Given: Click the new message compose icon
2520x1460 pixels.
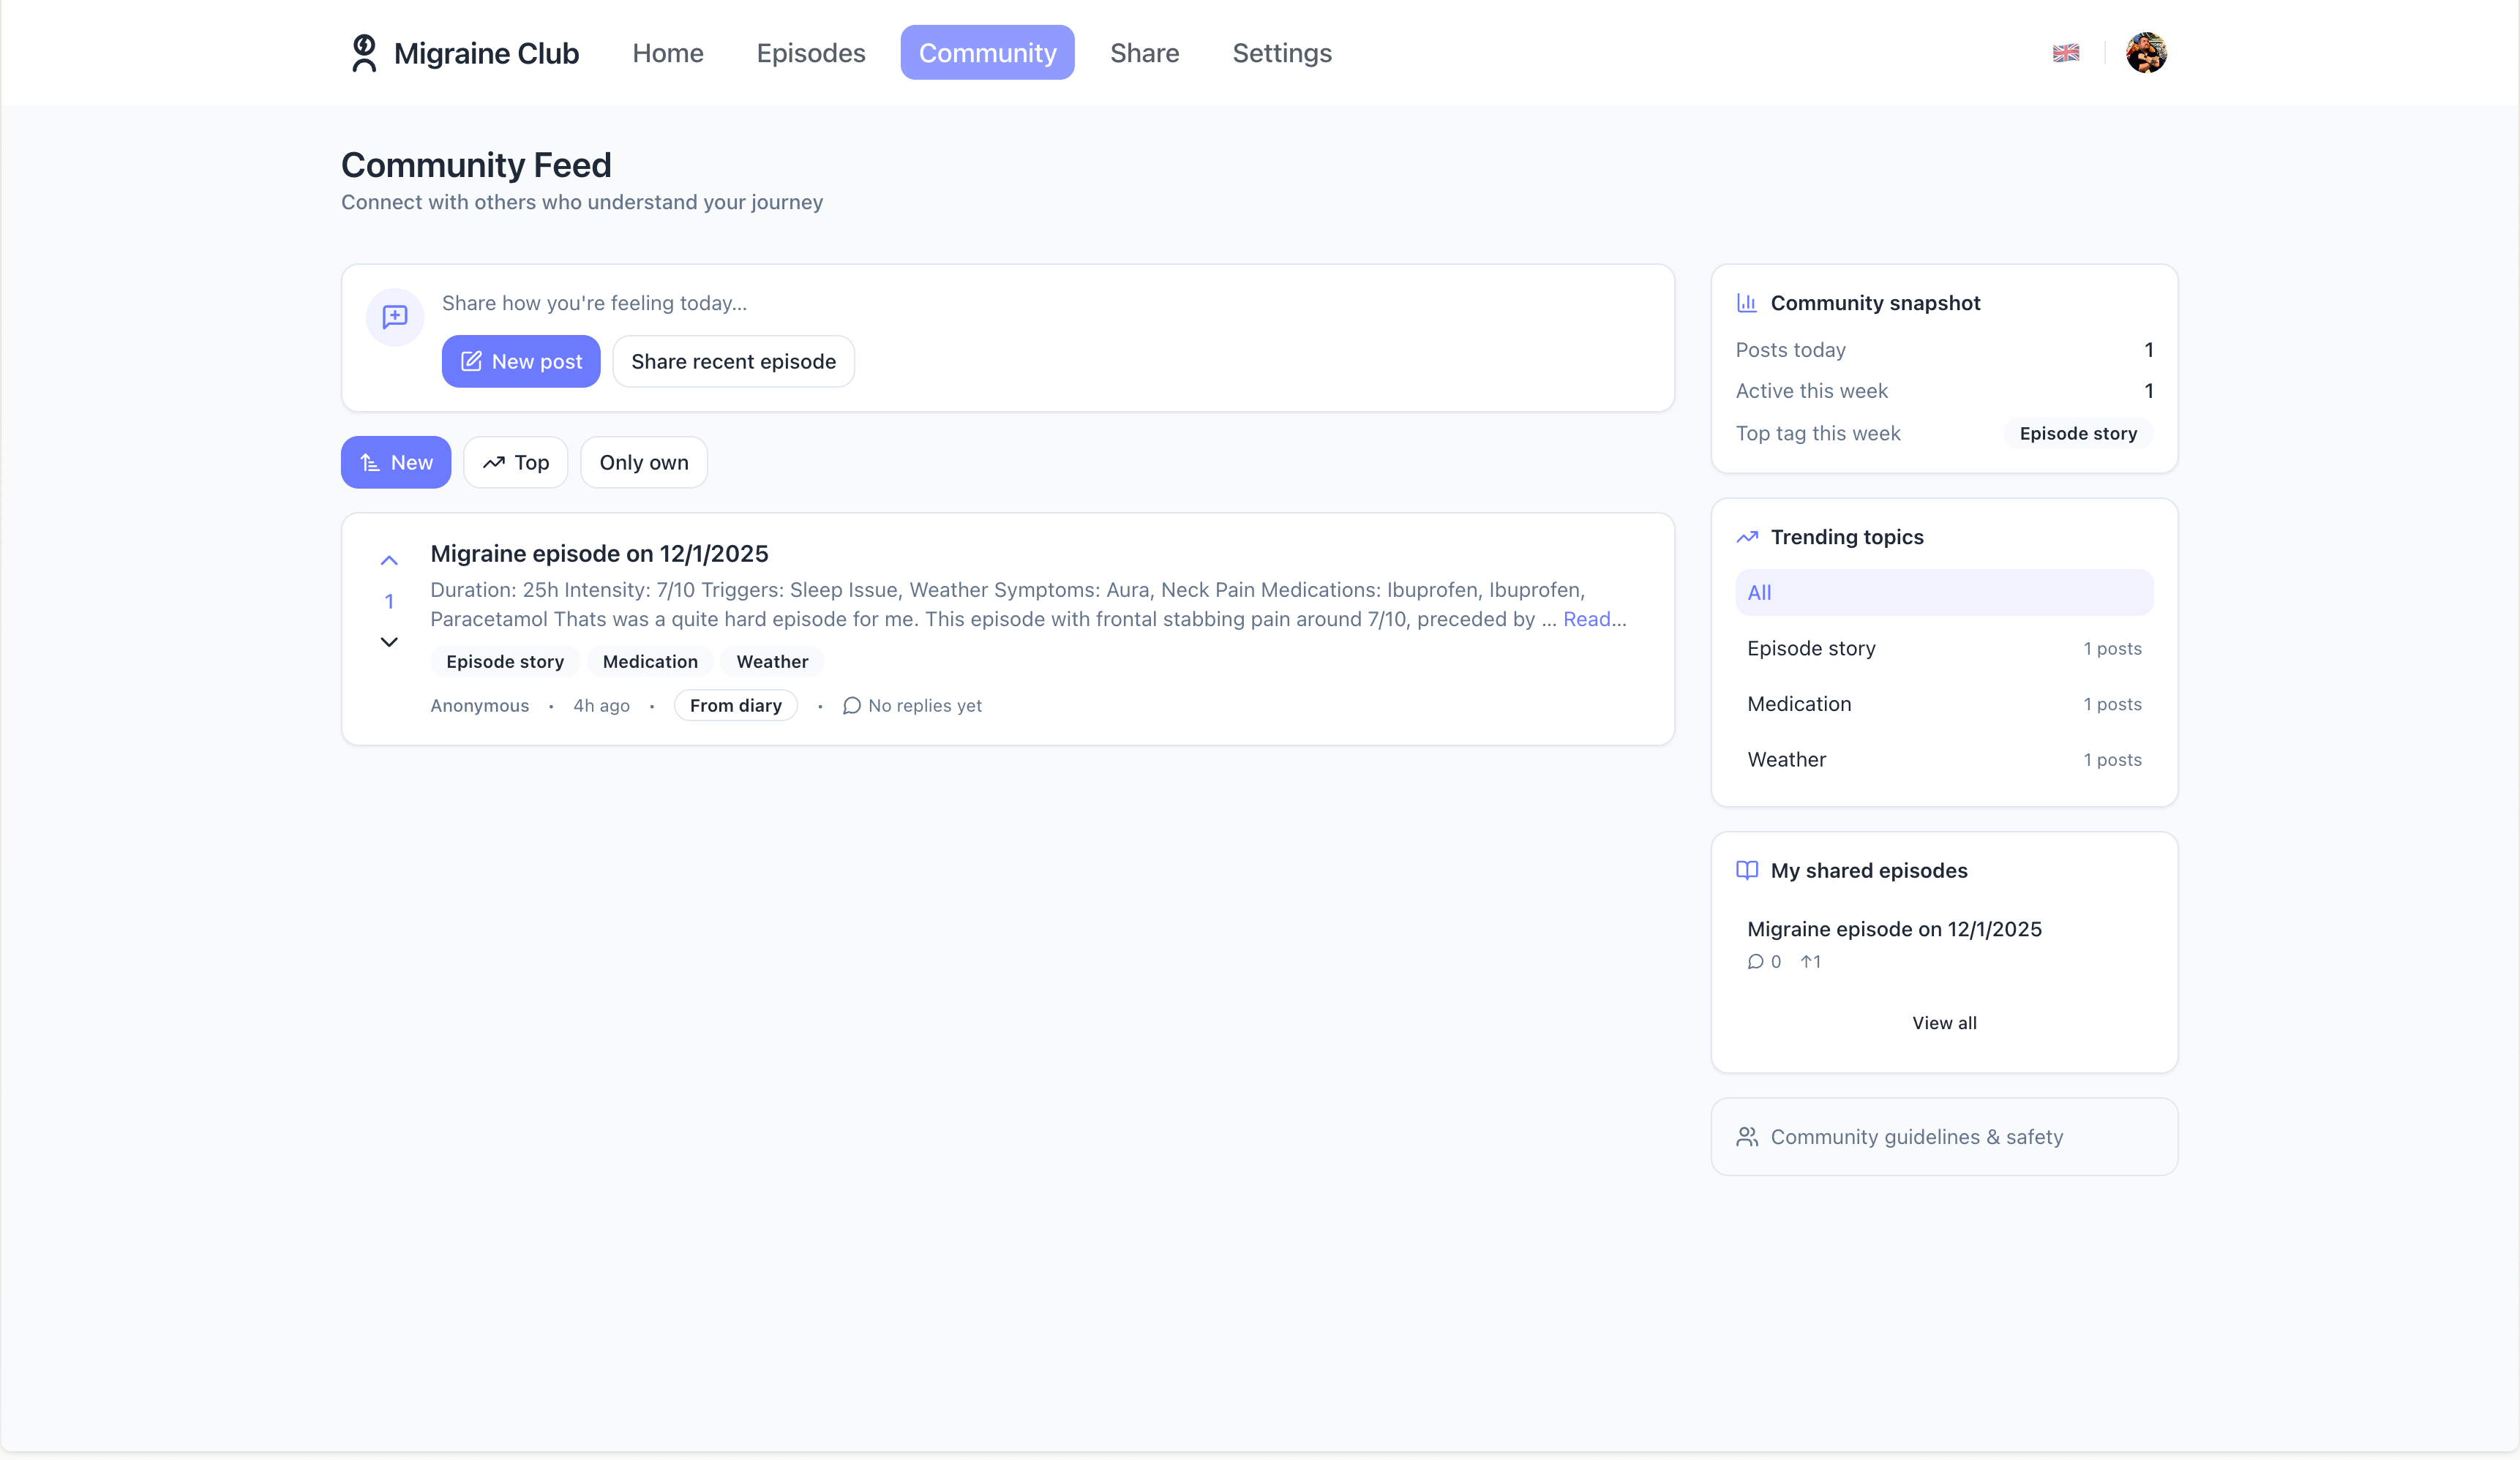Looking at the screenshot, I should tap(395, 317).
